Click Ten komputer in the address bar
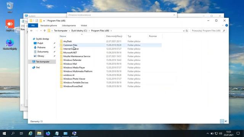 [61, 31]
